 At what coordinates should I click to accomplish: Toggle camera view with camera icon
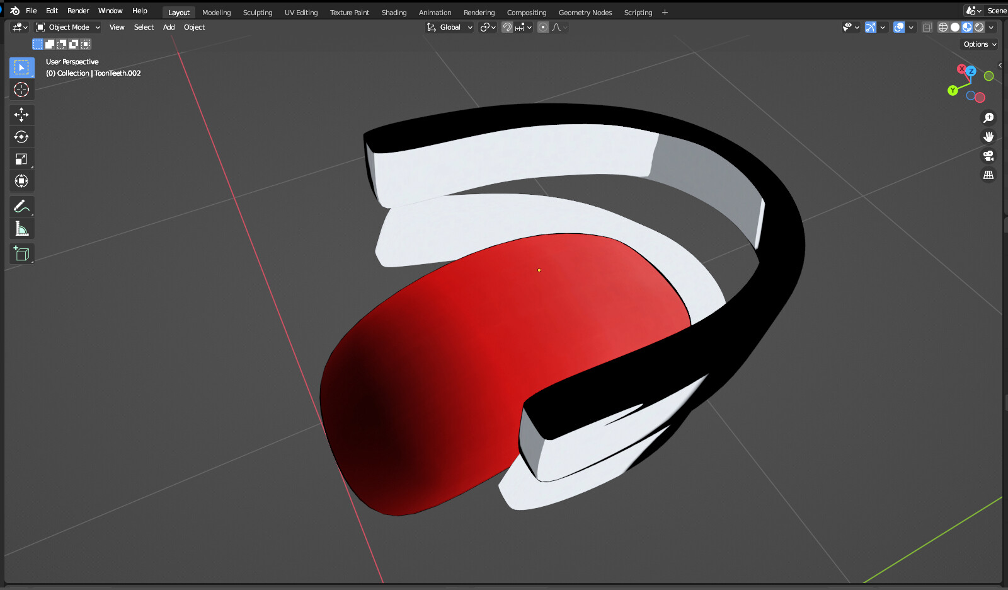coord(988,156)
